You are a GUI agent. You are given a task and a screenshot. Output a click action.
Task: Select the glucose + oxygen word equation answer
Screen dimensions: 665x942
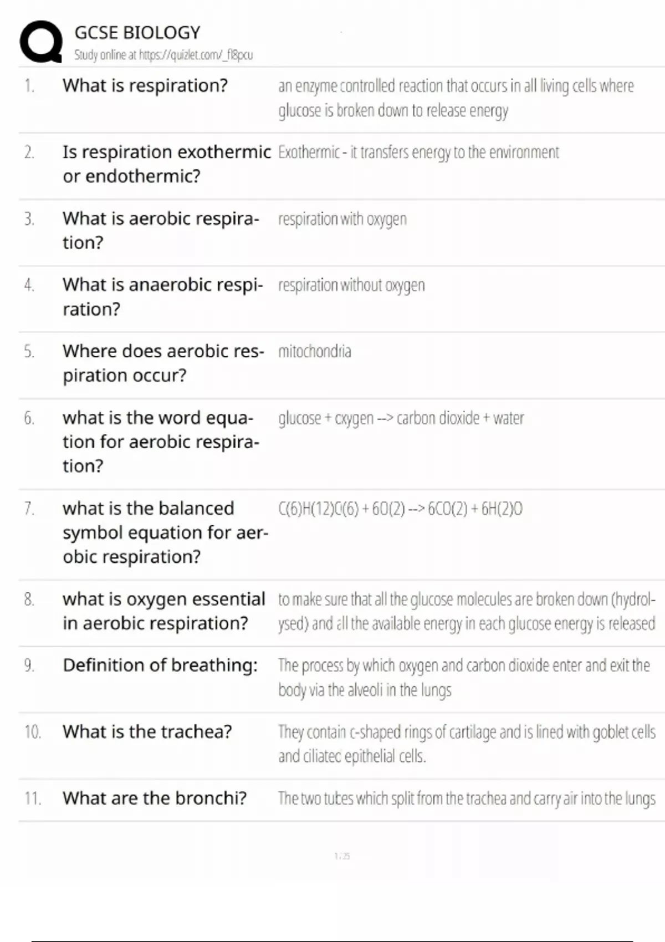[x=401, y=418]
